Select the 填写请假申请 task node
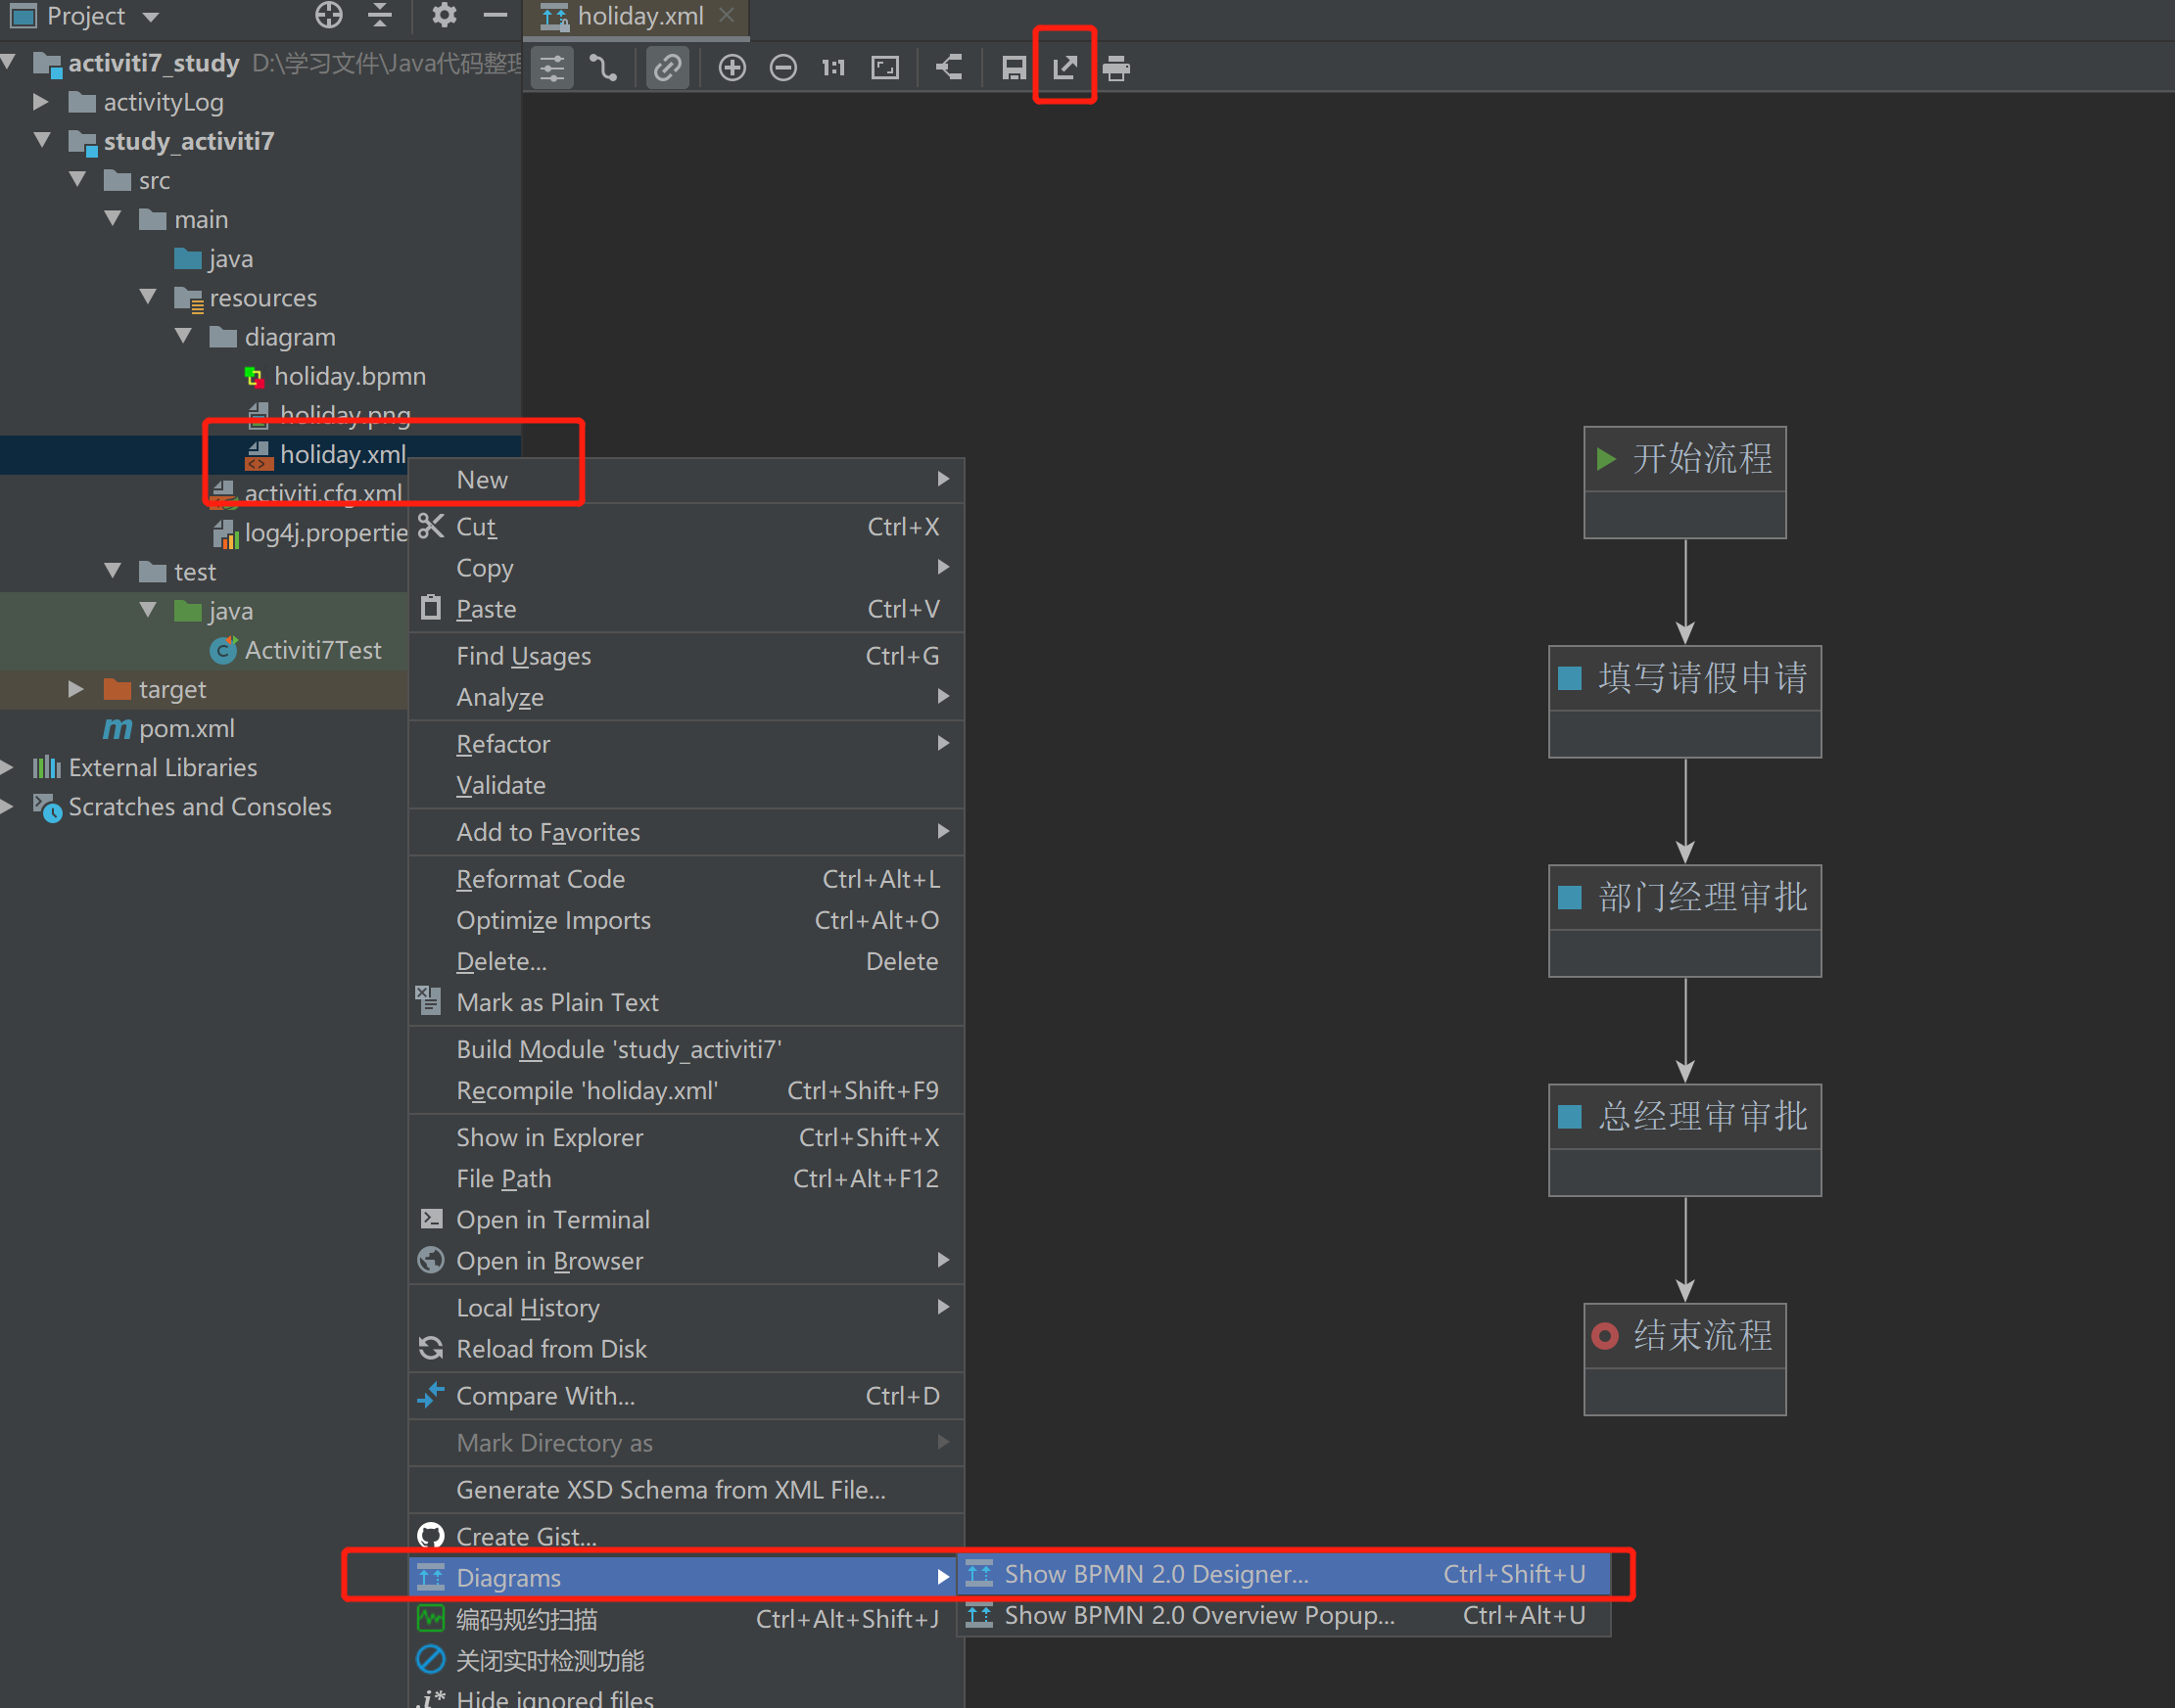The height and width of the screenshot is (1708, 2175). pyautogui.click(x=1684, y=701)
